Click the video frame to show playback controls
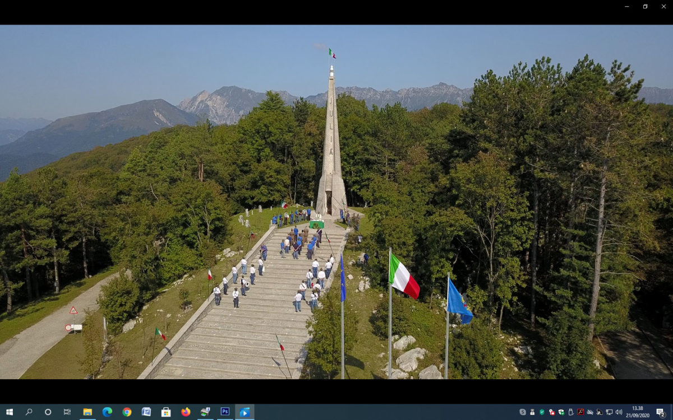The height and width of the screenshot is (420, 673). [336, 202]
